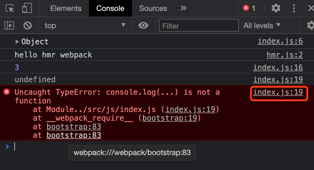This screenshot has height=170, width=314.
Task: Open DevTools settings gear
Action: 276,8
